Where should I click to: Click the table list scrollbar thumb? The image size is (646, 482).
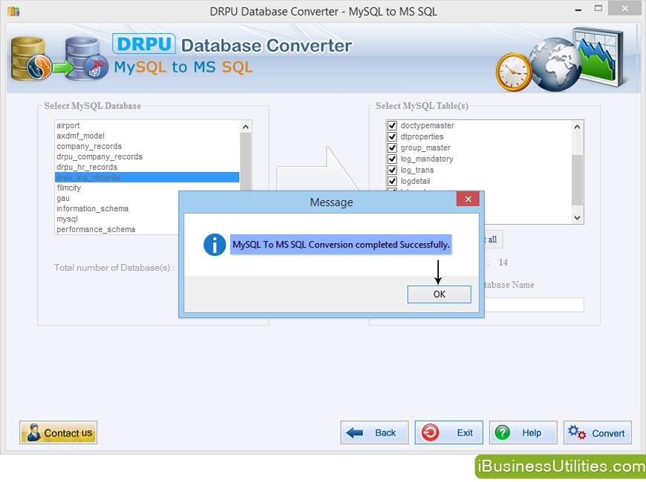point(577,179)
